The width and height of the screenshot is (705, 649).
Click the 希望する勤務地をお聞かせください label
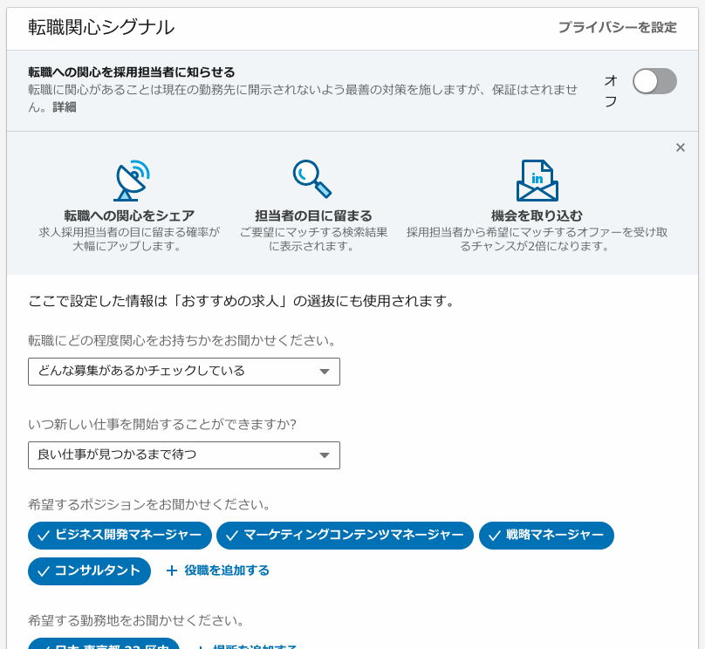pyautogui.click(x=136, y=621)
